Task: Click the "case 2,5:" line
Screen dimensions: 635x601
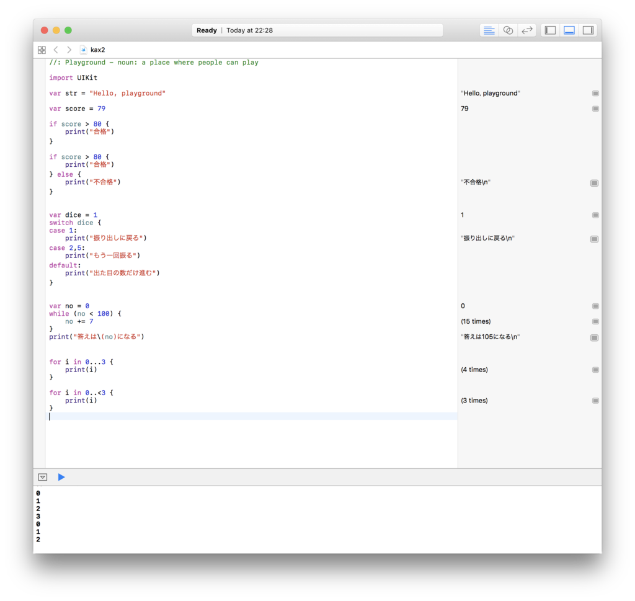Action: [x=67, y=248]
